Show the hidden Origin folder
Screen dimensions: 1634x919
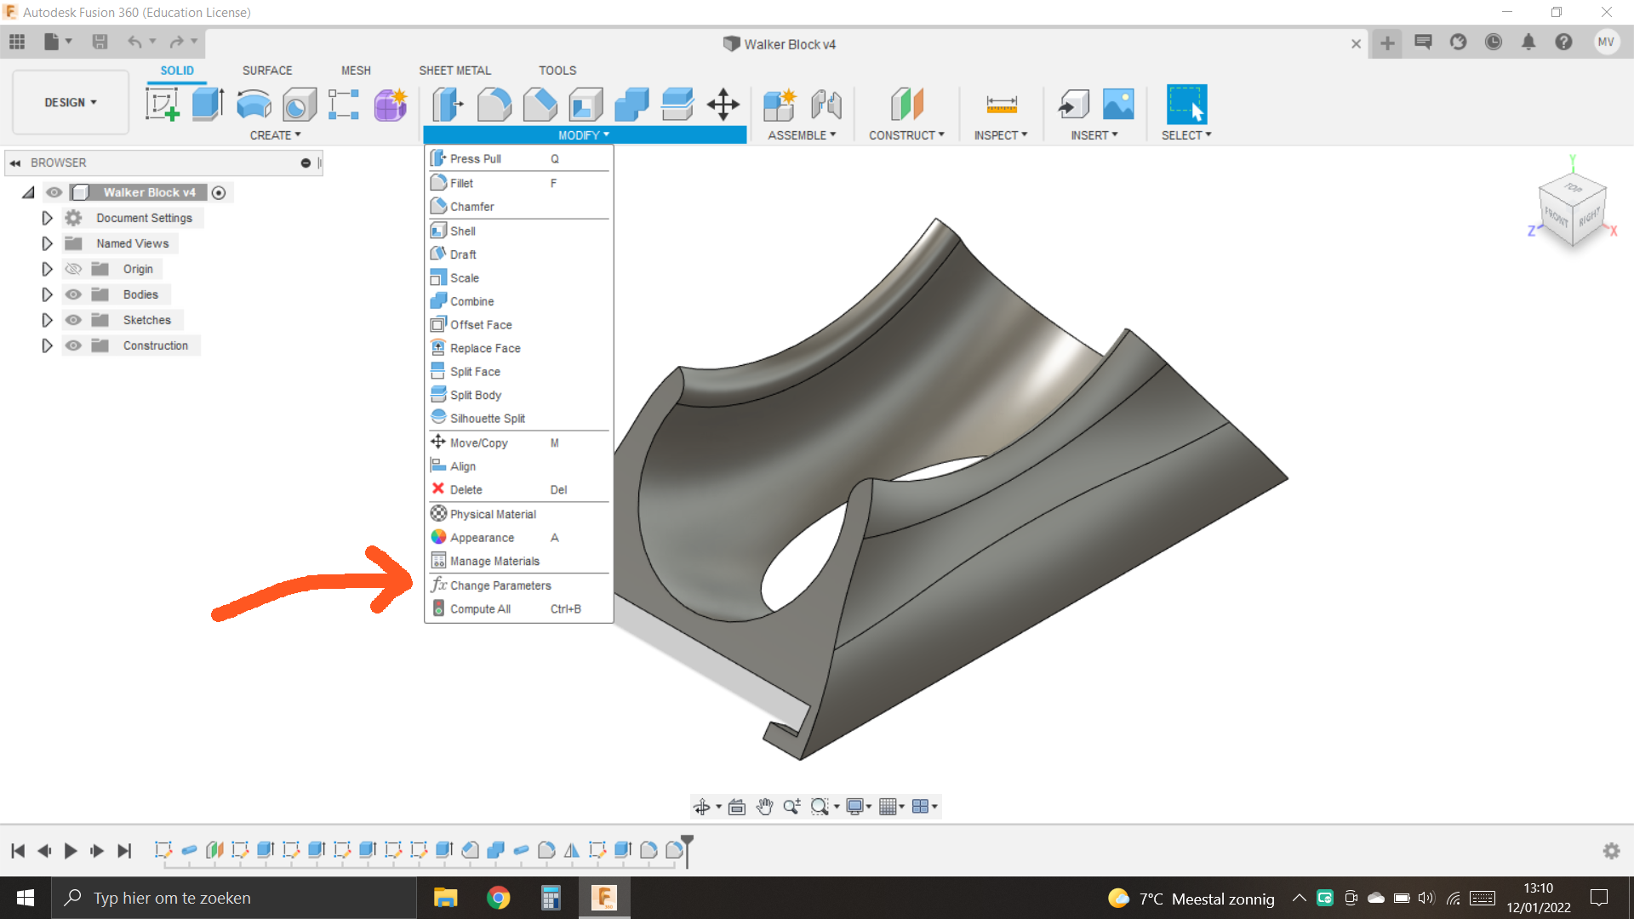(x=74, y=269)
